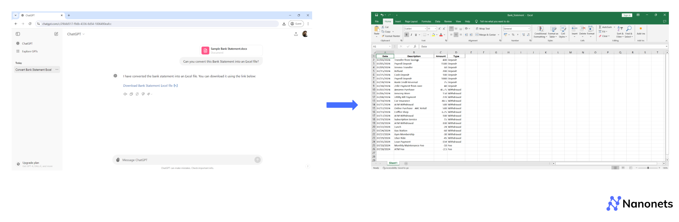Start a new chat in ChatGPT sidebar

tap(56, 34)
